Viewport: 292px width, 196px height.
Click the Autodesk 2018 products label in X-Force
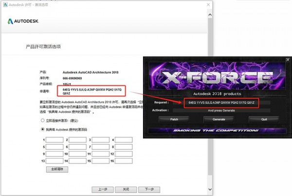click(217, 94)
